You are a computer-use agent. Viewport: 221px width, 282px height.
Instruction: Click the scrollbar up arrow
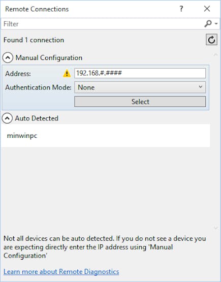(x=216, y=55)
